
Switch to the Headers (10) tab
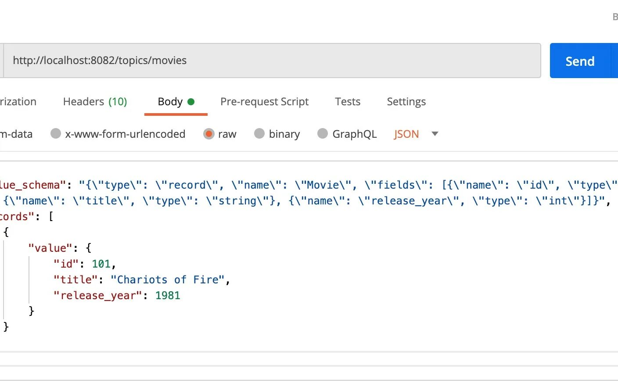point(95,102)
